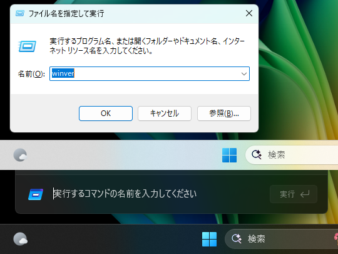Click the 検索 search box on the dark taskbar
338x254 pixels.
tap(281, 239)
